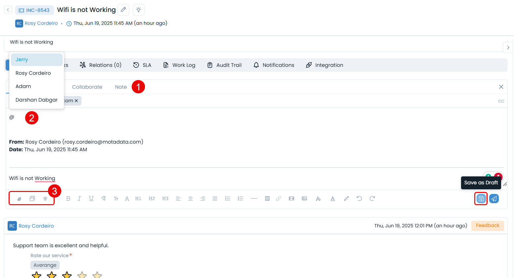Screen dimensions: 514x278
Task: Attach a file using the paperclip icon
Action: click(x=19, y=198)
